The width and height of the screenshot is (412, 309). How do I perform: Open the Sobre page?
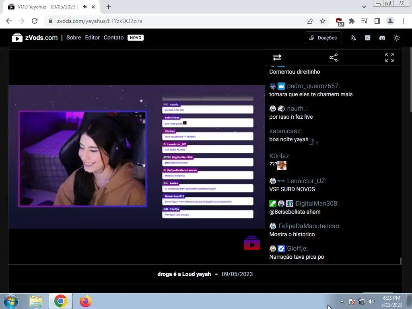74,37
